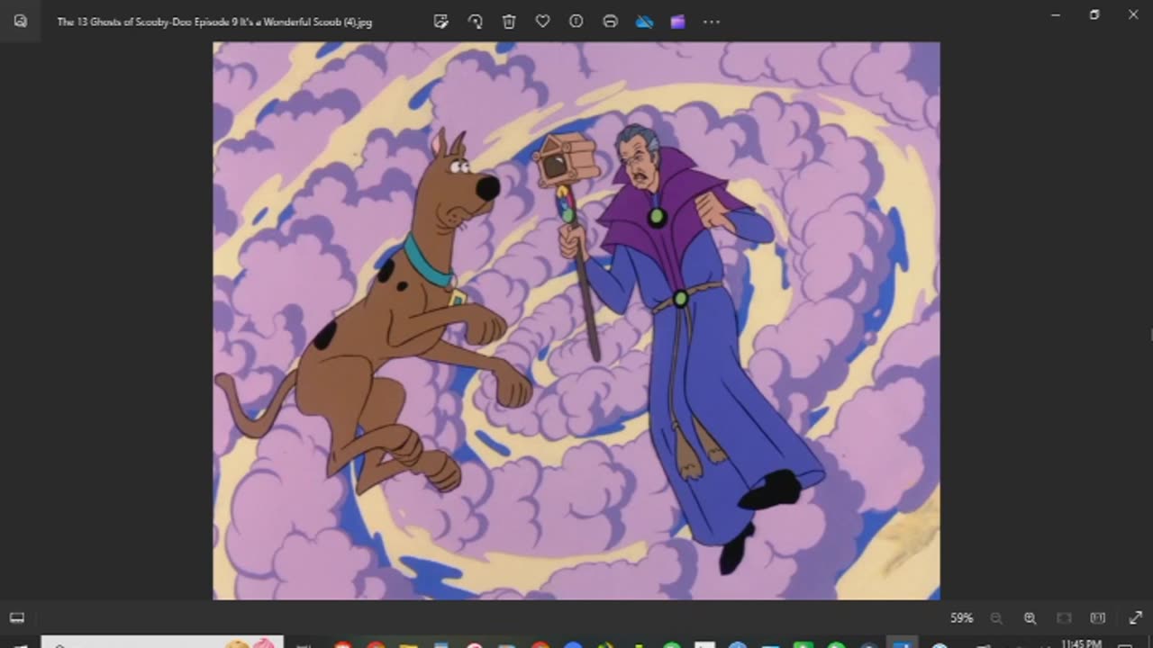The height and width of the screenshot is (648, 1153).
Task: Click the Scooby-Doo cartoon image
Action: [x=576, y=320]
